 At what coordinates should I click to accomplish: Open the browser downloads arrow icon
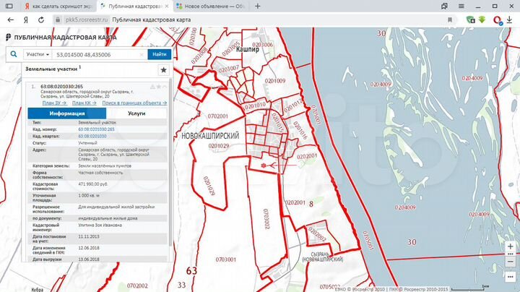[x=482, y=20]
